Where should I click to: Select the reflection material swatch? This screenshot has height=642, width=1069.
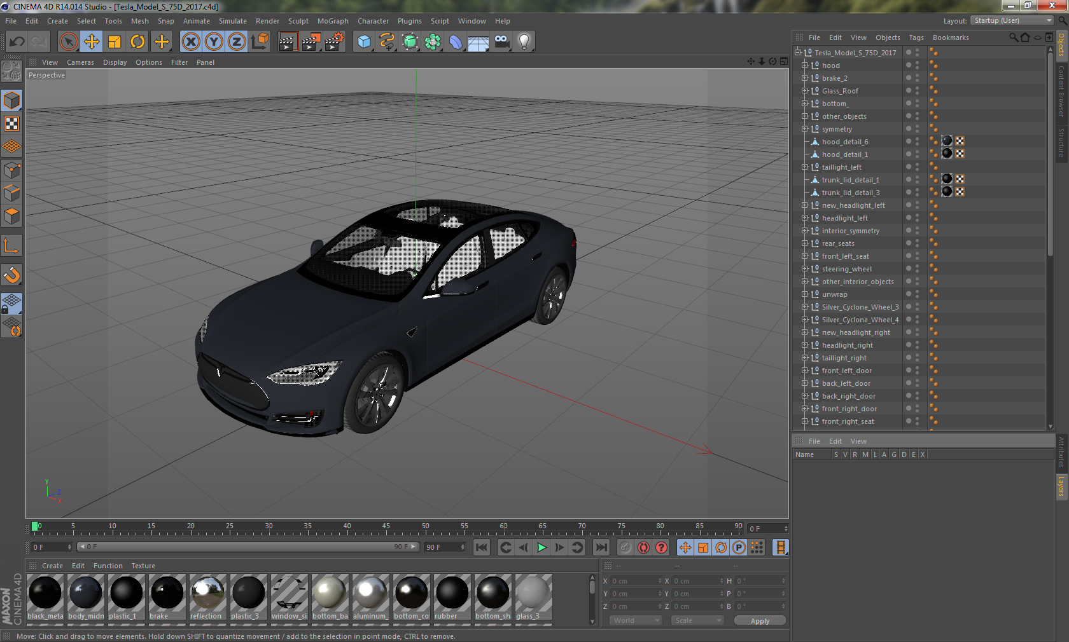(208, 598)
